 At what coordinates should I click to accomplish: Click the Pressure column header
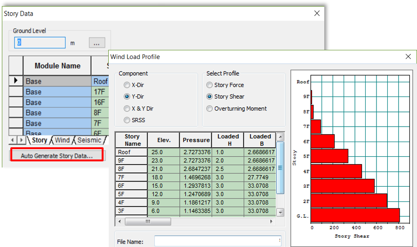click(x=196, y=140)
